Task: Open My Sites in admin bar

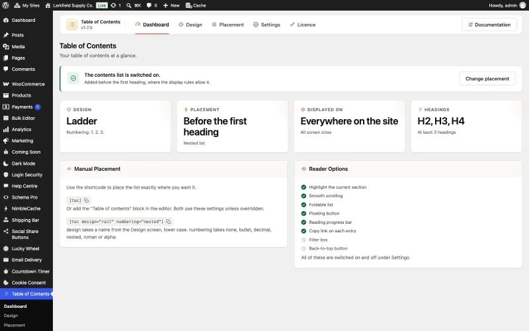Action: [x=26, y=5]
